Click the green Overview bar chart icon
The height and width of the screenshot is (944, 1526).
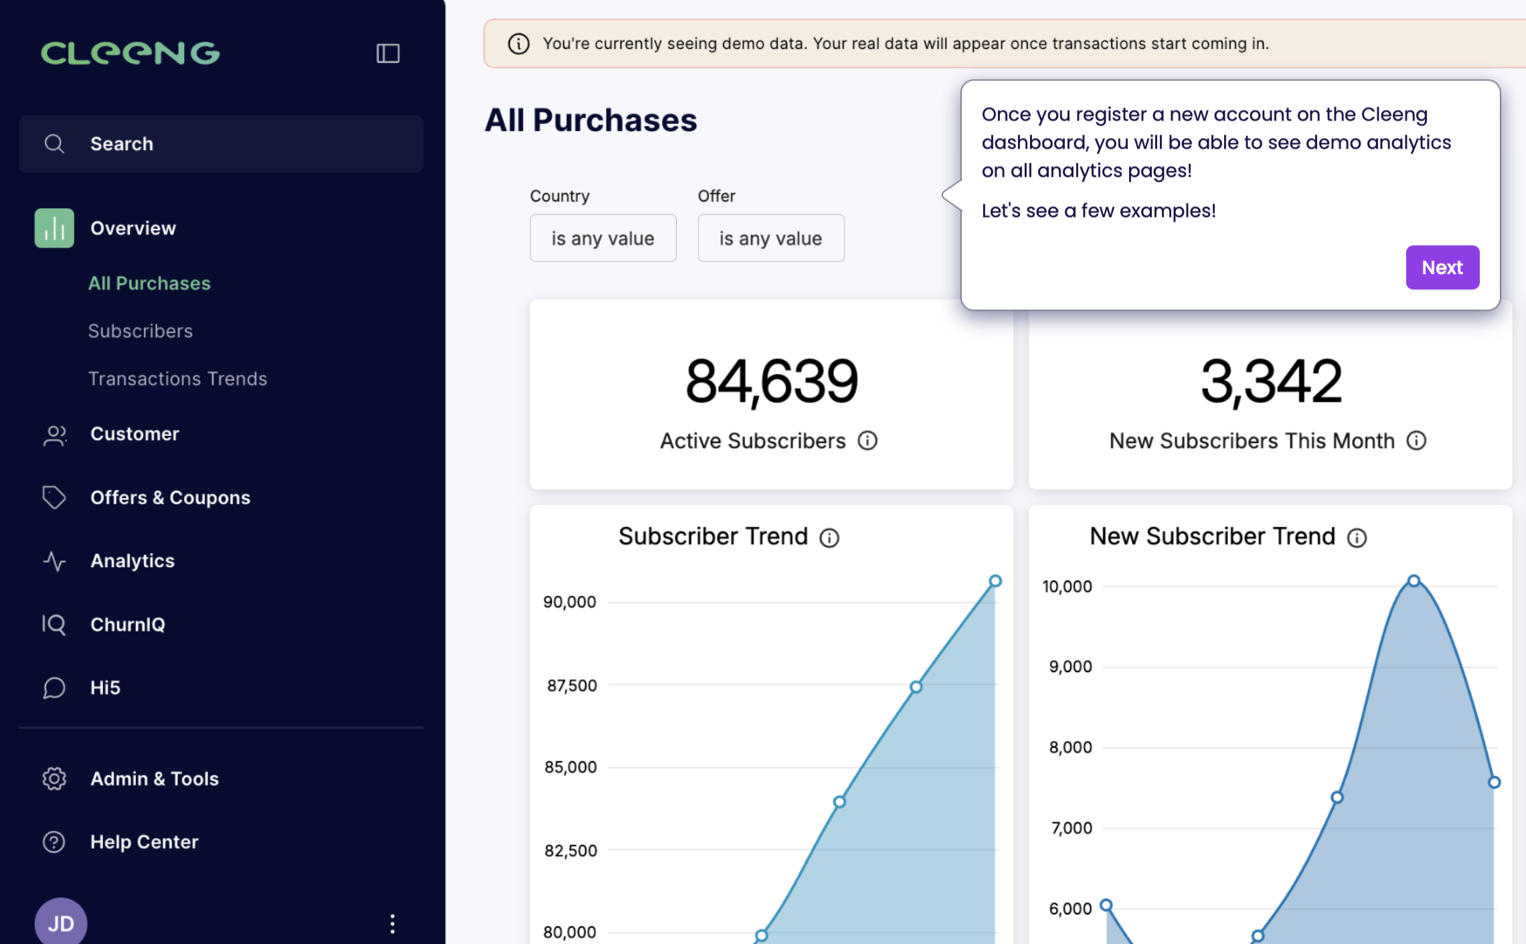point(54,228)
